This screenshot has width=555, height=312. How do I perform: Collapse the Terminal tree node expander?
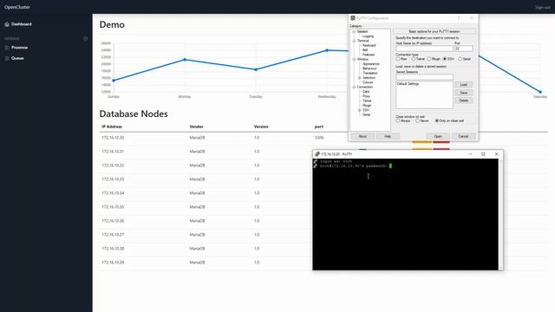click(354, 41)
